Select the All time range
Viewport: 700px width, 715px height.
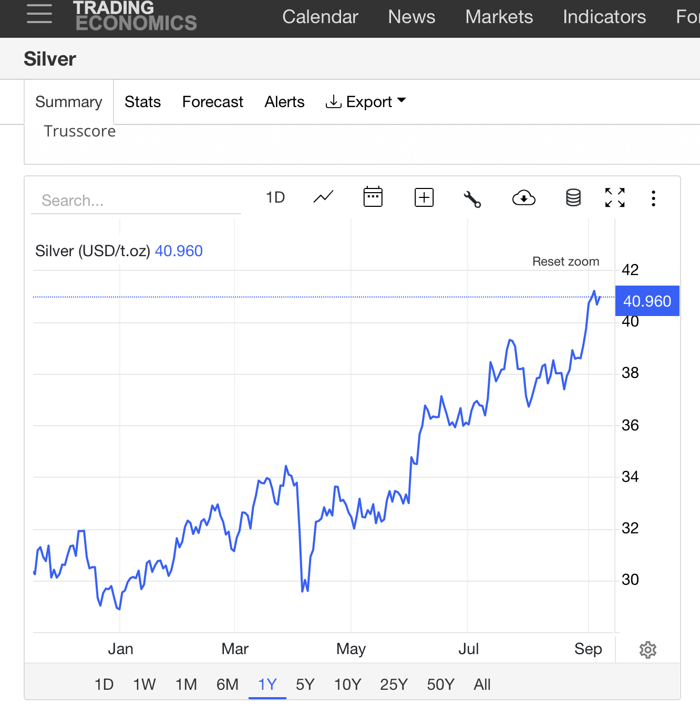tap(482, 685)
